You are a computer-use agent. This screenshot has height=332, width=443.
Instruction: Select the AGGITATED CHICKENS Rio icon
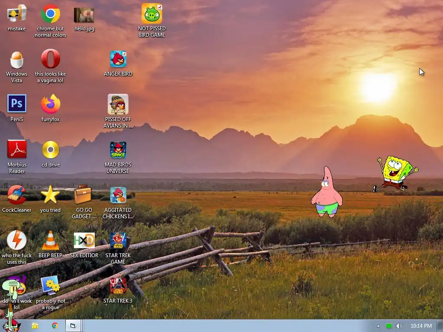[118, 195]
